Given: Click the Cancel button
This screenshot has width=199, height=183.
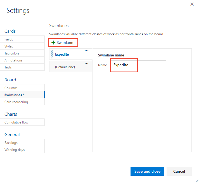Looking at the screenshot, I should click(179, 171).
